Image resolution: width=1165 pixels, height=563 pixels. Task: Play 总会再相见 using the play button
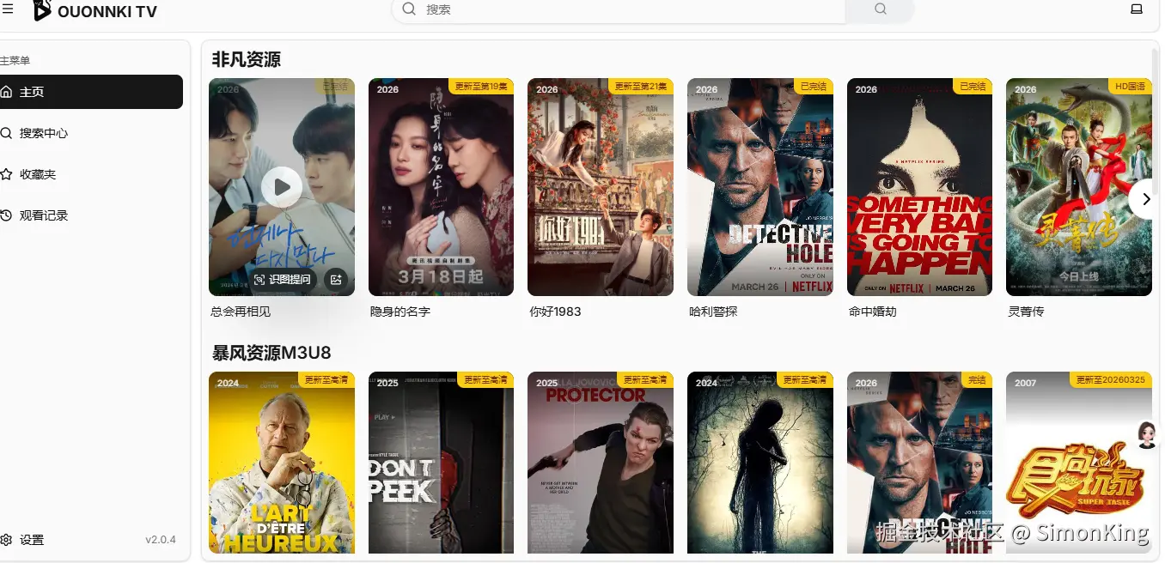click(x=282, y=187)
